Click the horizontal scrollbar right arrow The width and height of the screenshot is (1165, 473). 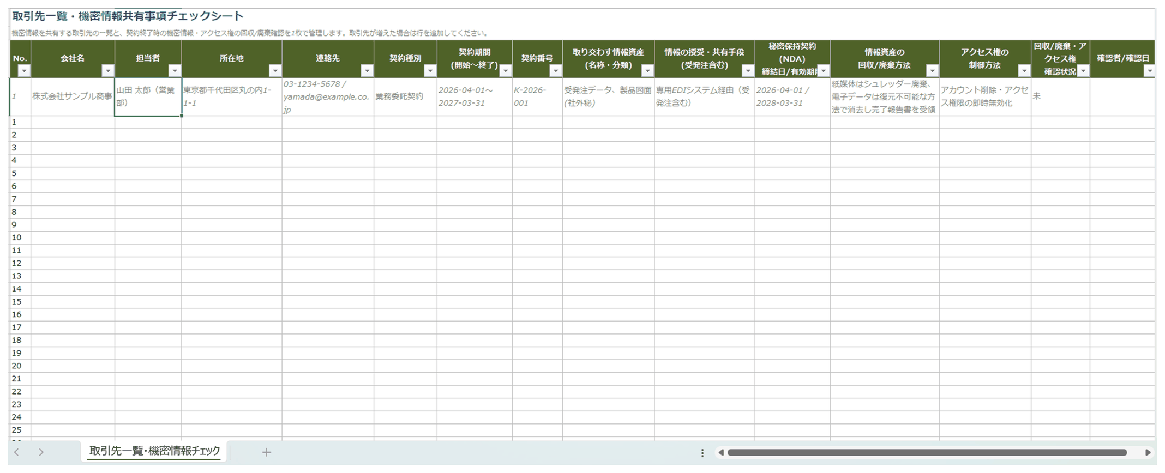pyautogui.click(x=1148, y=452)
